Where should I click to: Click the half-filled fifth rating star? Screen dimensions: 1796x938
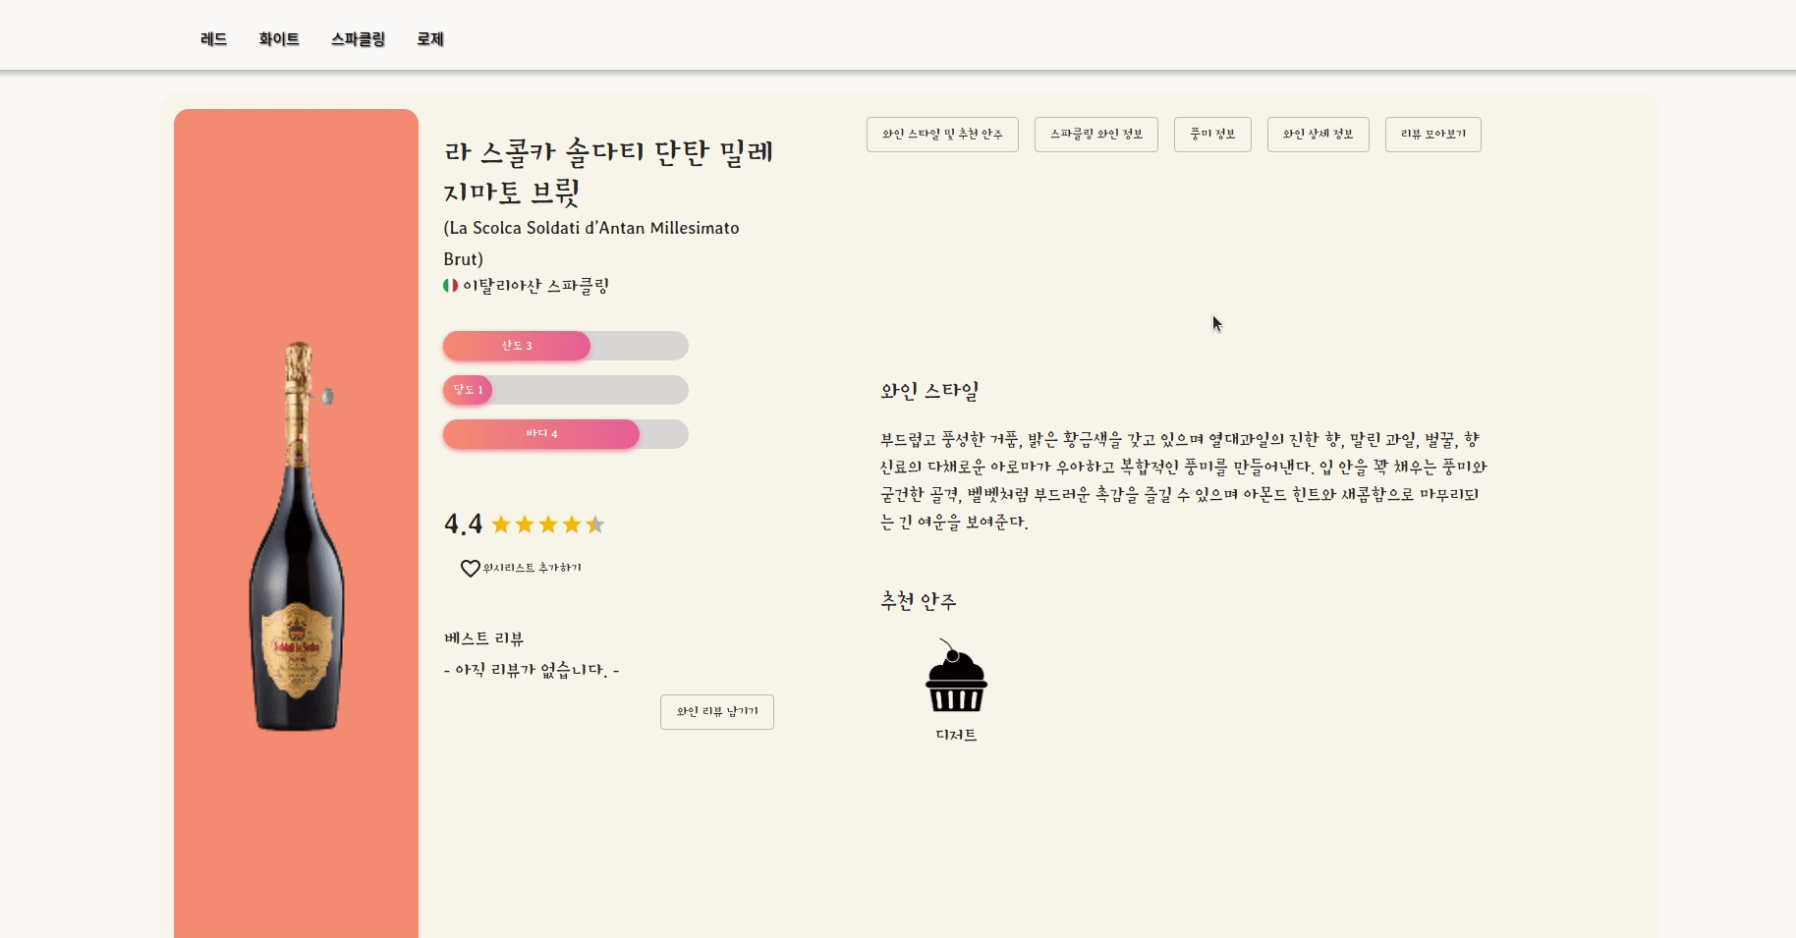(595, 524)
